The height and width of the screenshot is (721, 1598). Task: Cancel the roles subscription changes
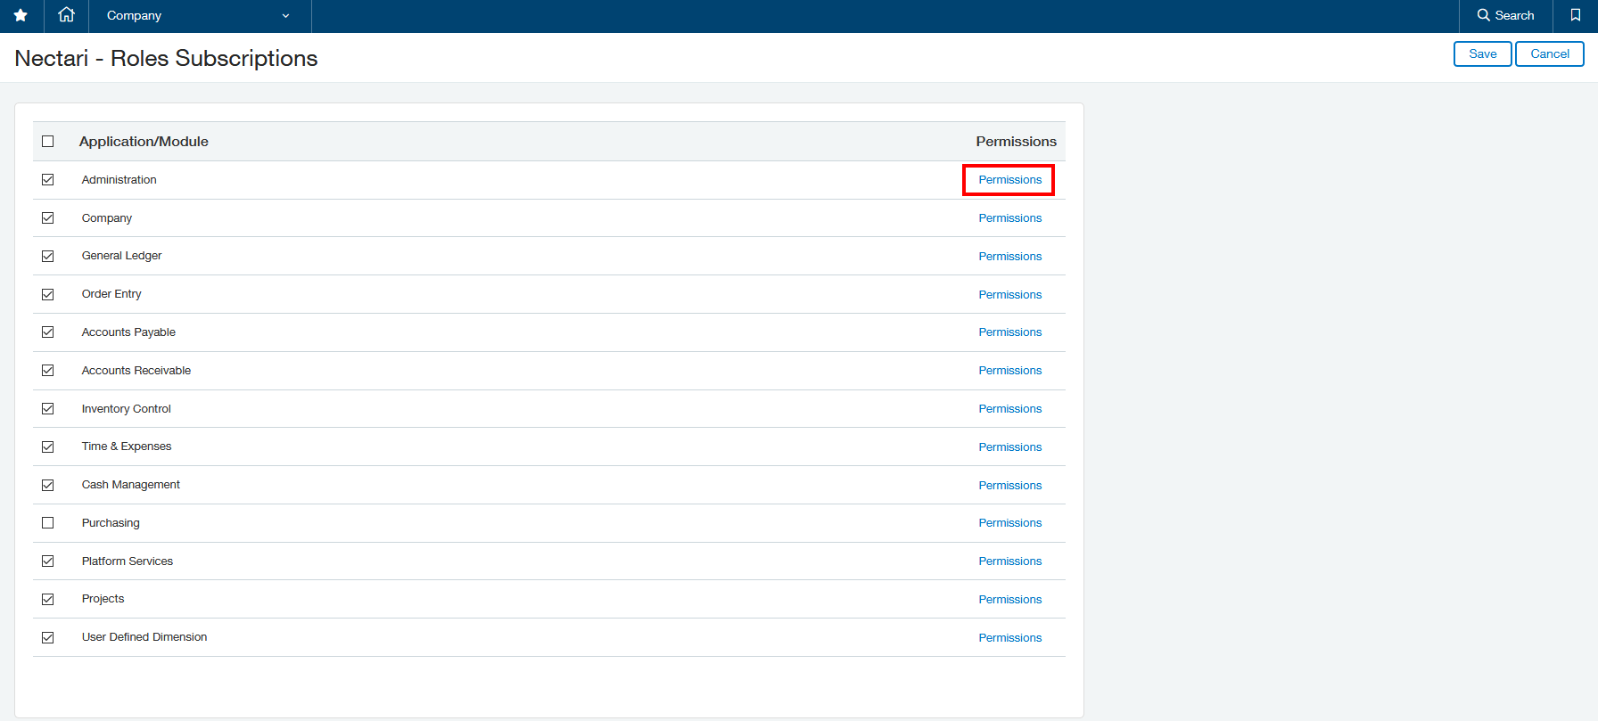click(1549, 54)
